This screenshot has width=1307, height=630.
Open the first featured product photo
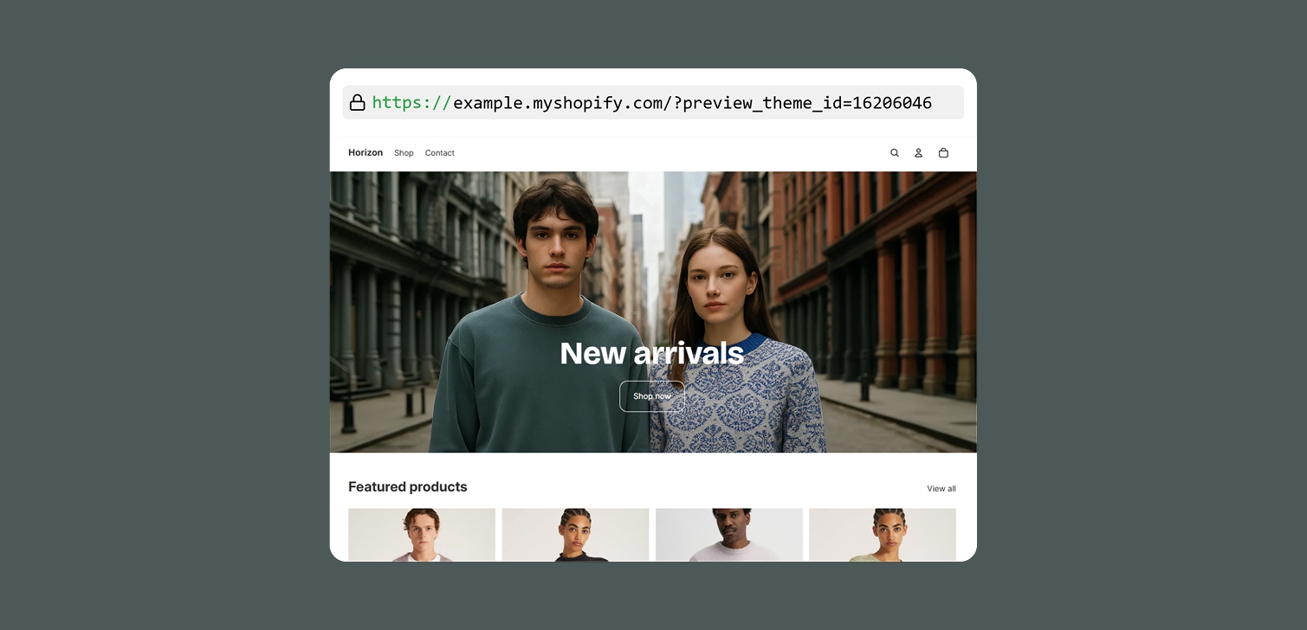(421, 534)
